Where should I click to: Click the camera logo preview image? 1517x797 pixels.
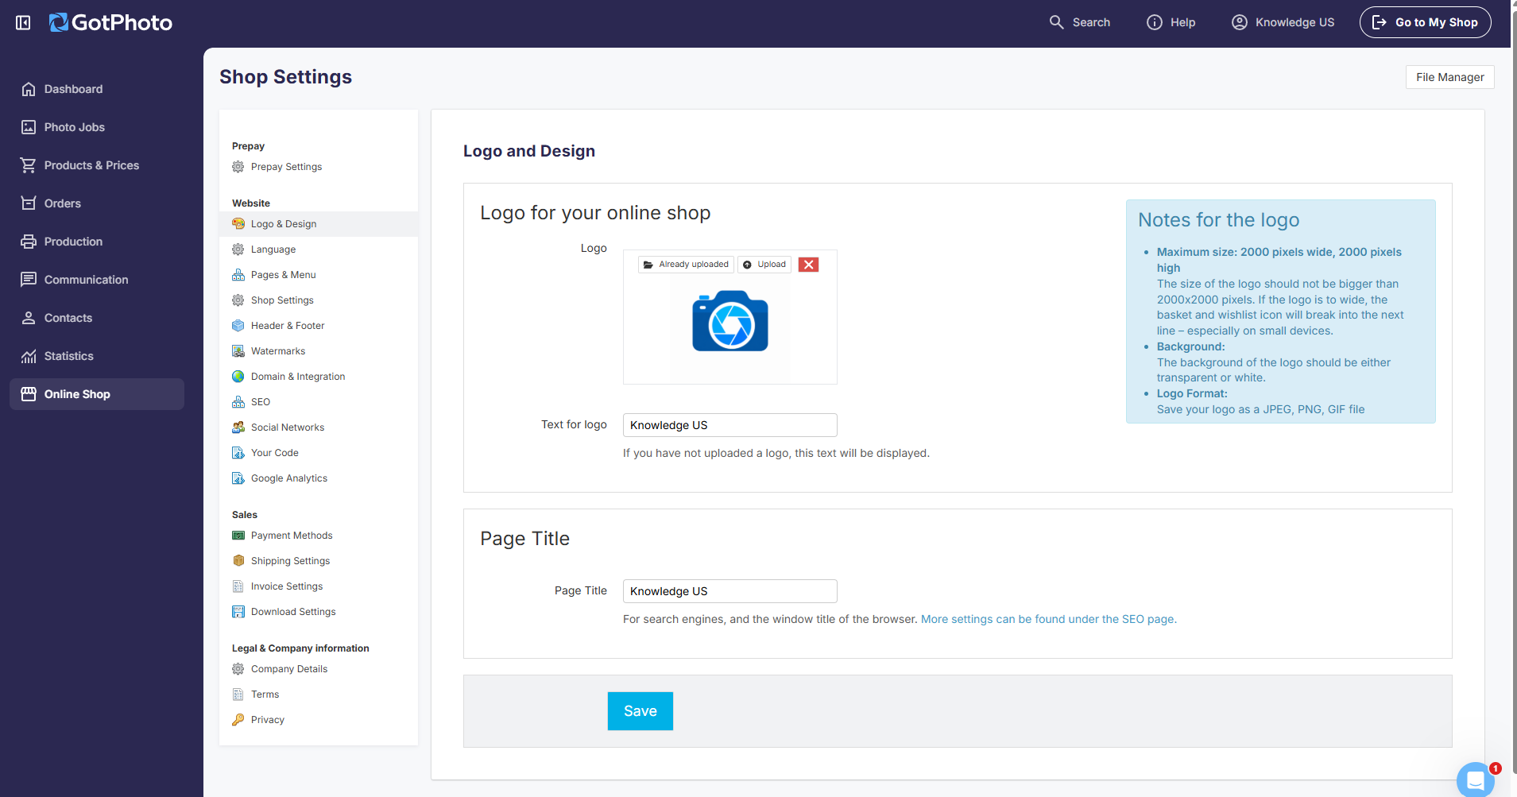point(730,321)
